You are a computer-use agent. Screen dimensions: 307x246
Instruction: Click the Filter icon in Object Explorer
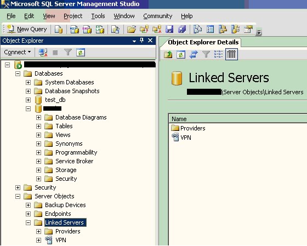68,52
